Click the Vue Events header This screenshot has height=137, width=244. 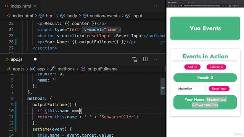click(205, 28)
